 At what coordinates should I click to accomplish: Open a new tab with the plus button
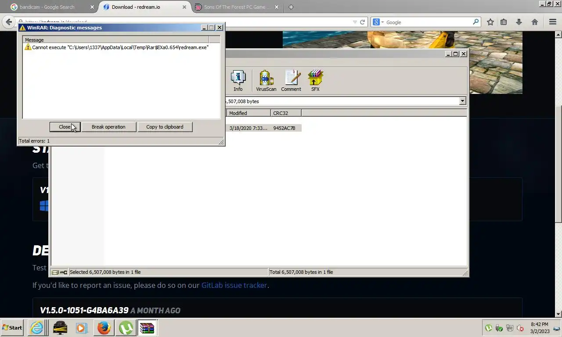point(291,7)
